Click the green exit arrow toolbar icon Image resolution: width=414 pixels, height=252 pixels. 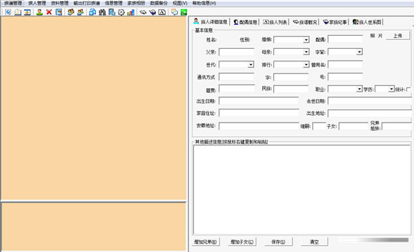[184, 12]
